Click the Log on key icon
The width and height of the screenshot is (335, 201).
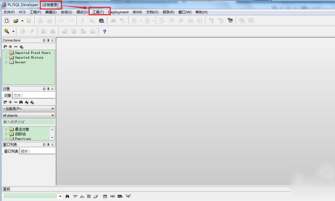(7, 31)
